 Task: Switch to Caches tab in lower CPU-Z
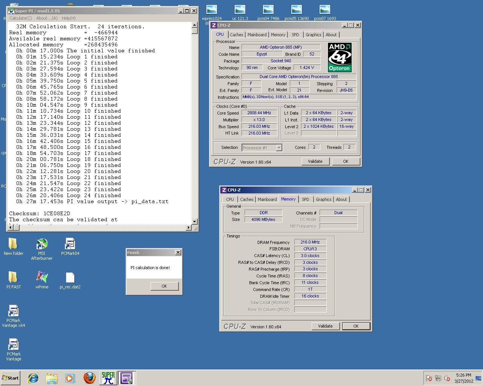[x=247, y=199]
